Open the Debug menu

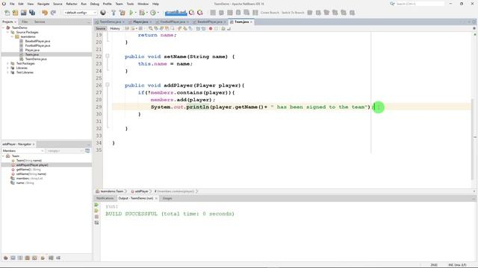95,4
